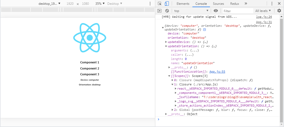
Task: Open the Elements tab
Action: click(x=183, y=4)
